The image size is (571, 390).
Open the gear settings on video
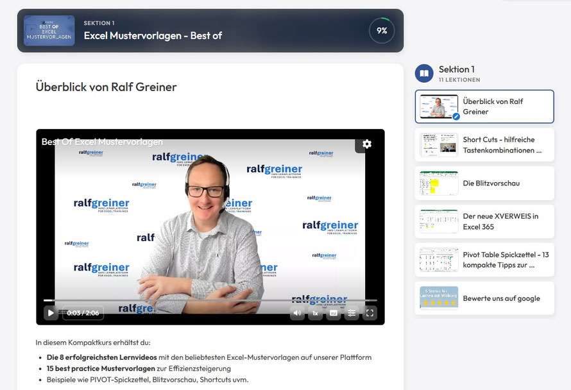click(367, 144)
